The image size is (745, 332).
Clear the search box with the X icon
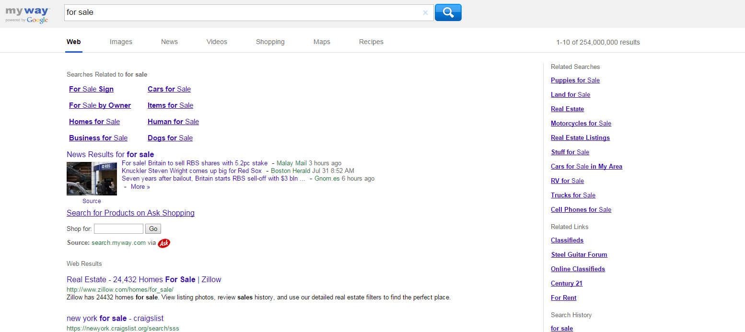click(425, 13)
